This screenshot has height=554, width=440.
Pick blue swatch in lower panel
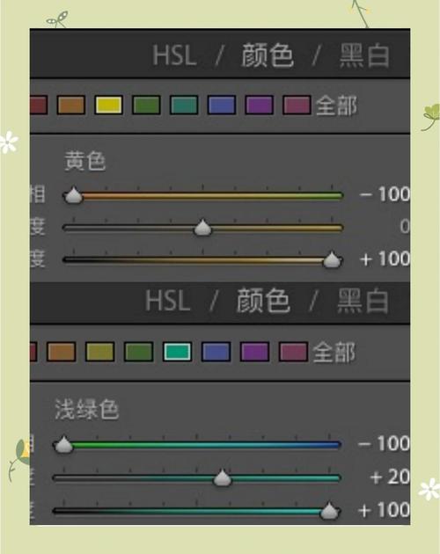click(216, 352)
